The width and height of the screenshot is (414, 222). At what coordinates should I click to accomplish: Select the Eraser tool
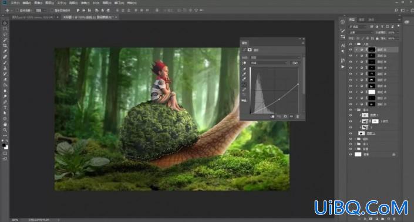coord(5,79)
